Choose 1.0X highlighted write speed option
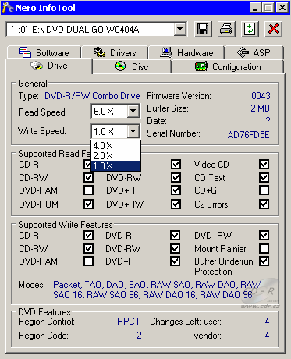Viewport: 291px width, 359px height. coord(115,166)
